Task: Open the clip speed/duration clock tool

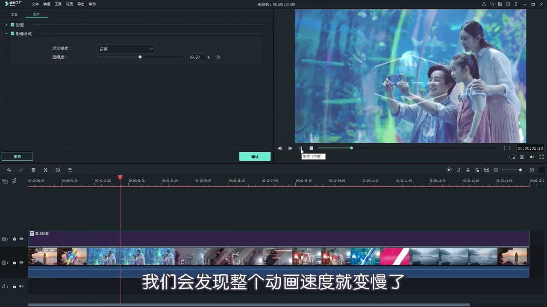Action: pos(58,170)
